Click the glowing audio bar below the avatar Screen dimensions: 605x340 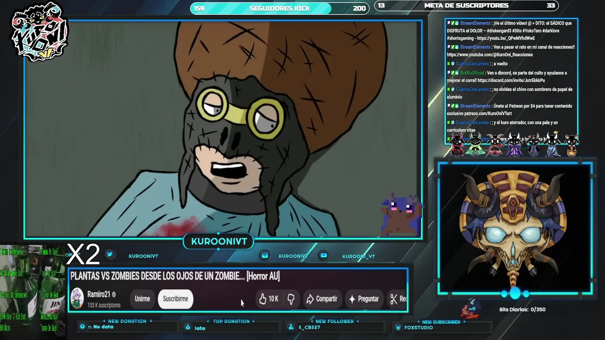pyautogui.click(x=515, y=294)
